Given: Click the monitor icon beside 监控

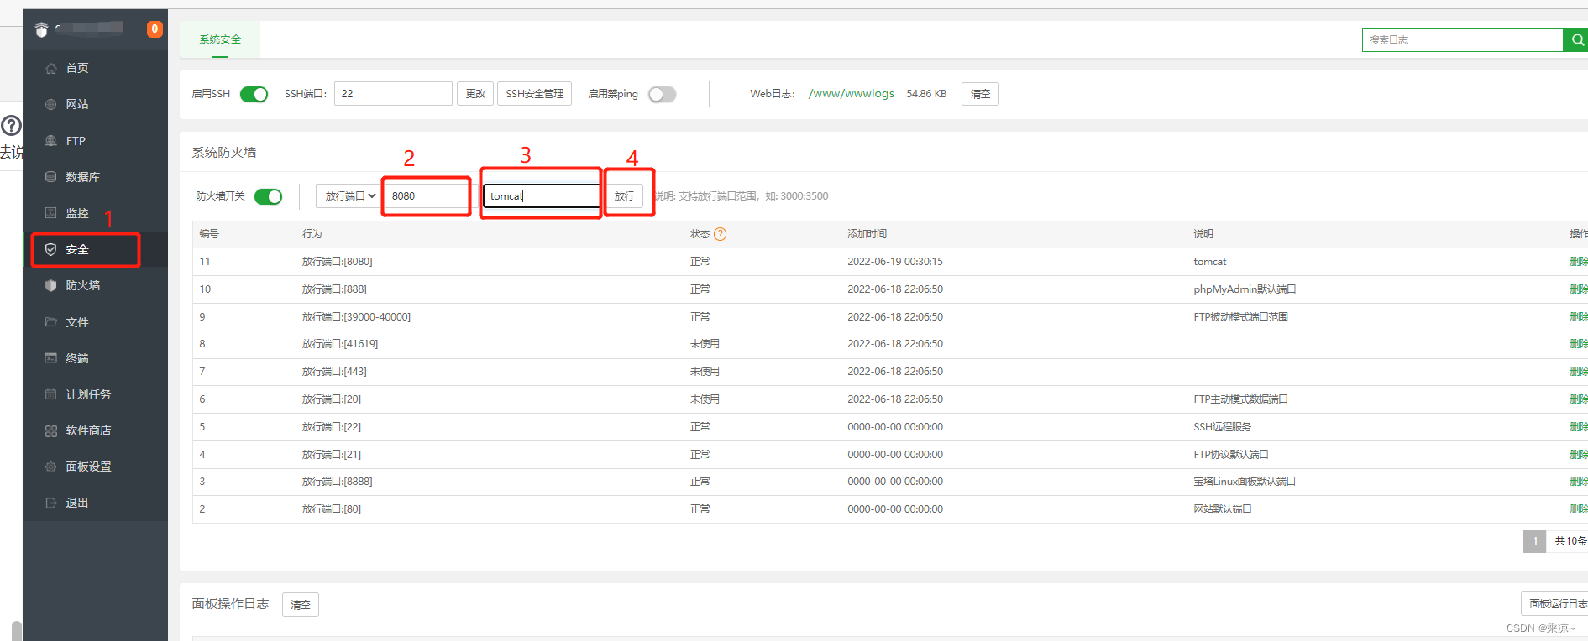Looking at the screenshot, I should point(51,213).
